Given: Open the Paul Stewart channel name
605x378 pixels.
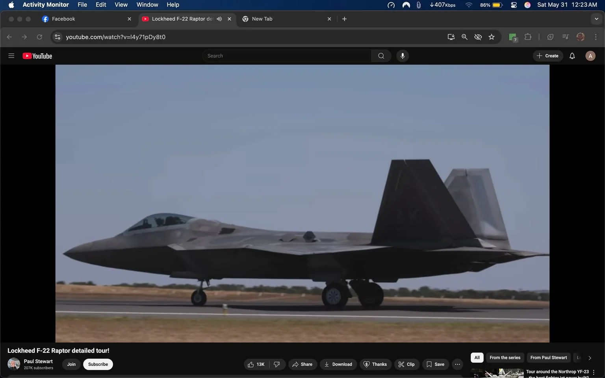Looking at the screenshot, I should (x=38, y=361).
